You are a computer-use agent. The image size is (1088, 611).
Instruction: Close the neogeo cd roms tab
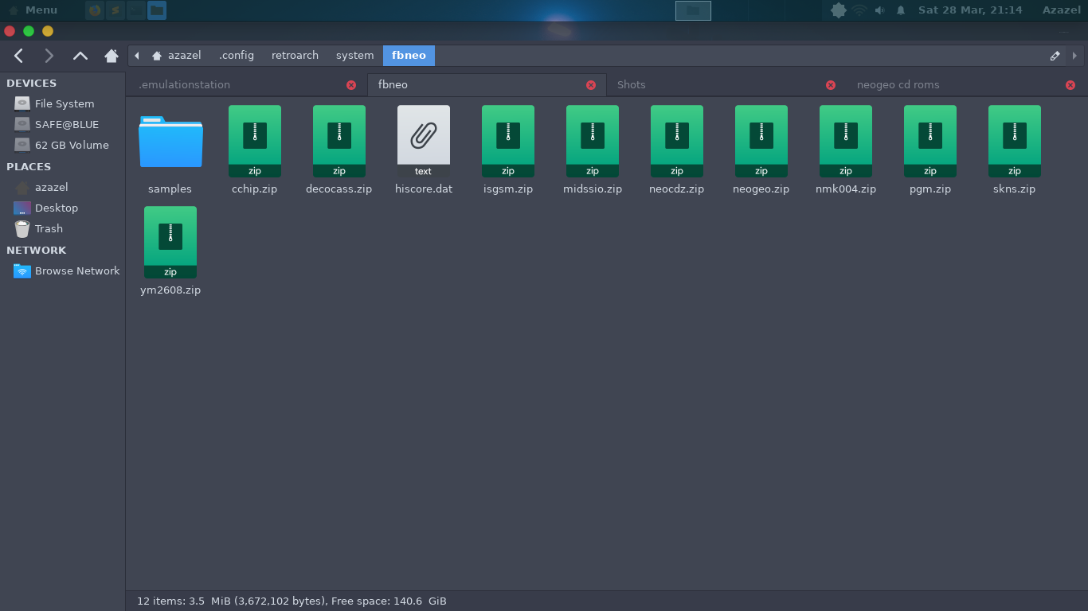(x=1070, y=85)
